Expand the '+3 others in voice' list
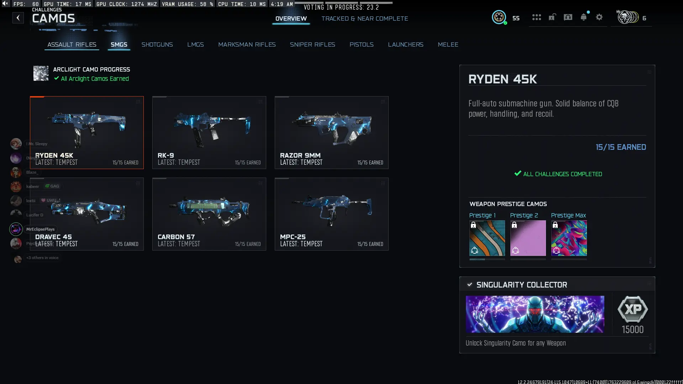683x384 pixels. click(42, 258)
